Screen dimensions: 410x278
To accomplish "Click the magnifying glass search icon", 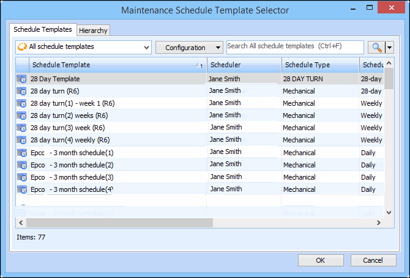I will tap(375, 47).
